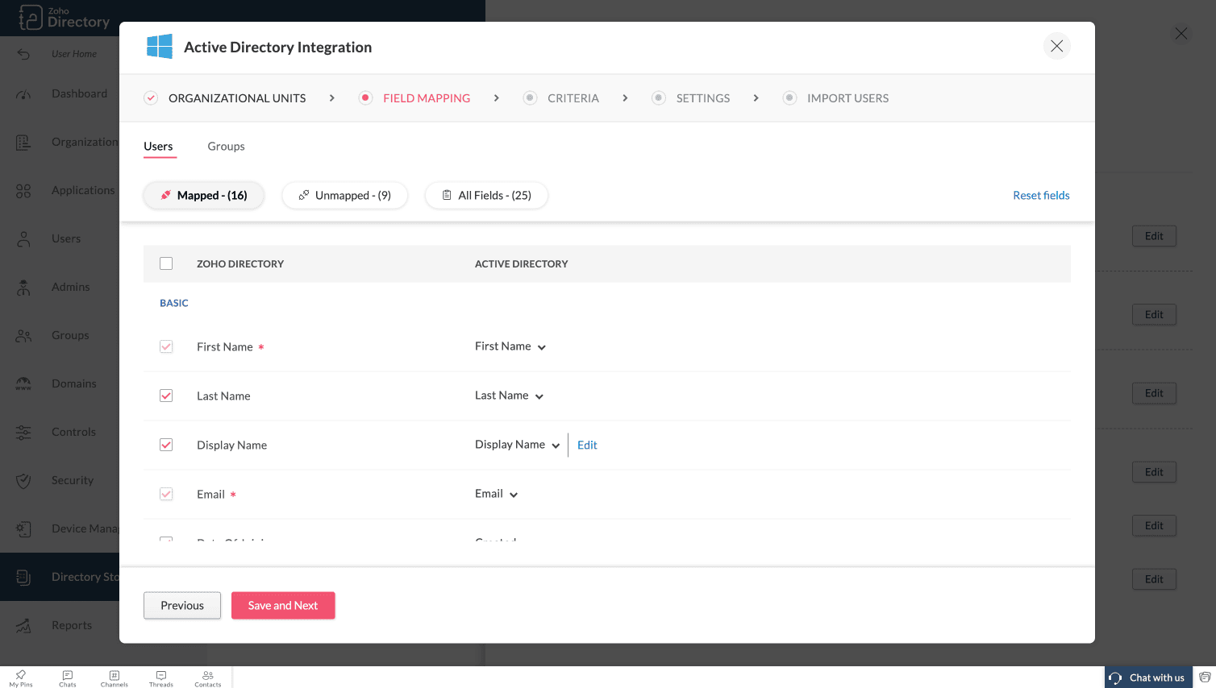
Task: Go to the Import Users step
Action: (x=836, y=98)
